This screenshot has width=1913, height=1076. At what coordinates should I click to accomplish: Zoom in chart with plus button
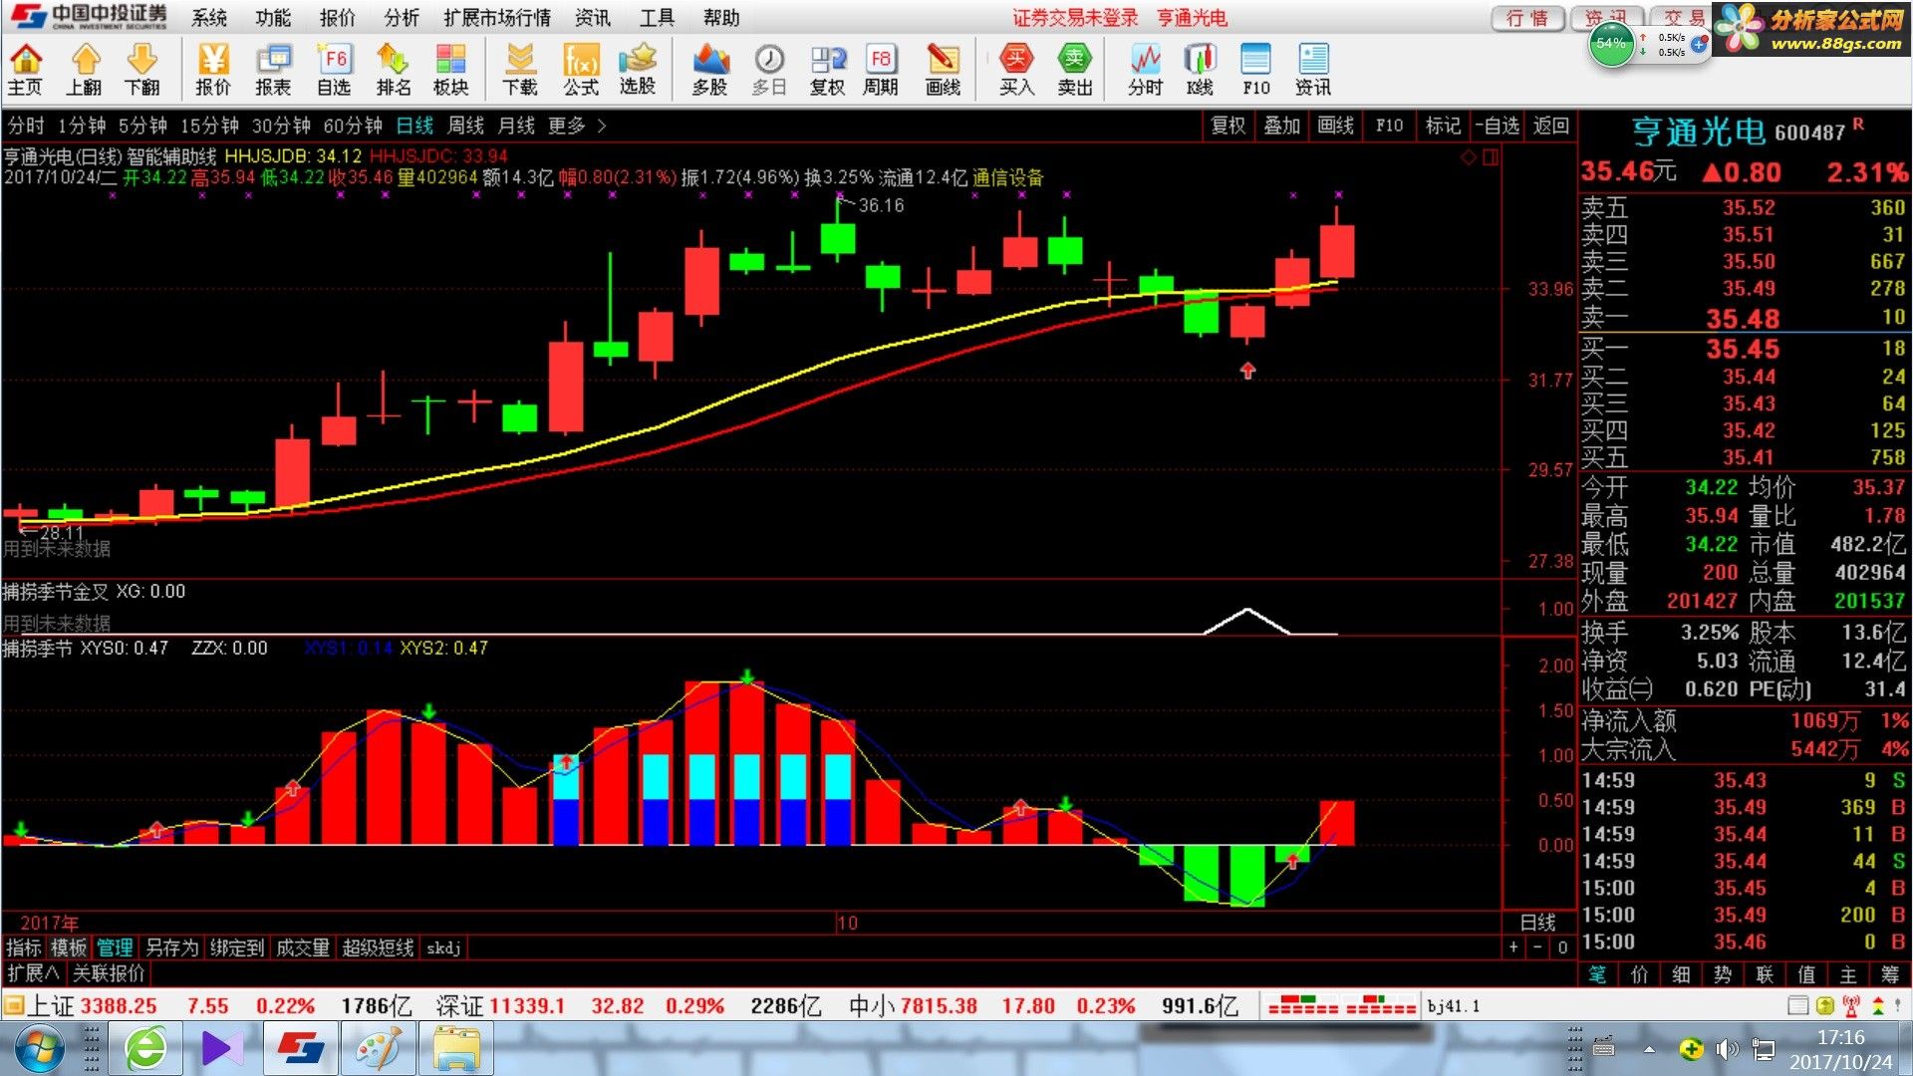1513,947
